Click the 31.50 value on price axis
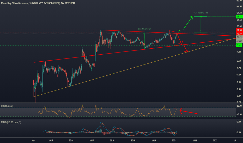Screen dimensions: 243x143 point(239,13)
